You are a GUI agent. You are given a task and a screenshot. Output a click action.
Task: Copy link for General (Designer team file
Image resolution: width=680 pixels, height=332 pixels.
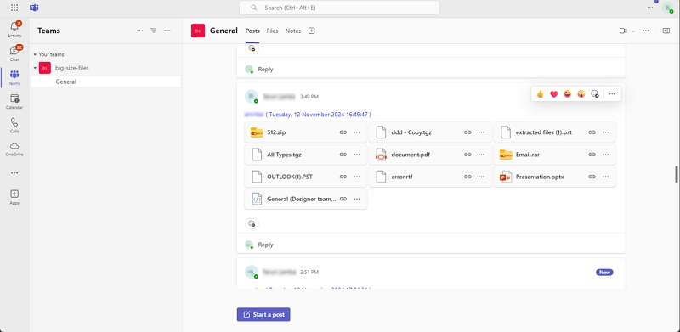pos(343,199)
